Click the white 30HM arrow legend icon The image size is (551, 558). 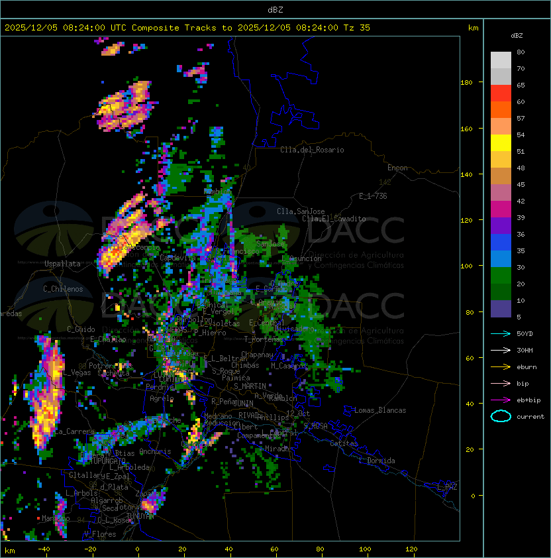point(501,350)
